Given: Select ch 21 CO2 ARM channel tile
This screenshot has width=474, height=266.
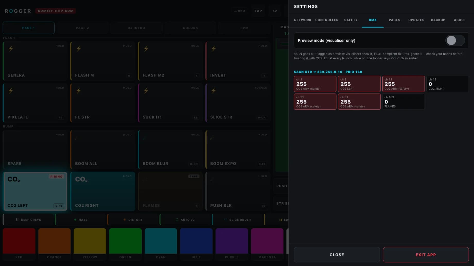Looking at the screenshot, I should point(315,102).
